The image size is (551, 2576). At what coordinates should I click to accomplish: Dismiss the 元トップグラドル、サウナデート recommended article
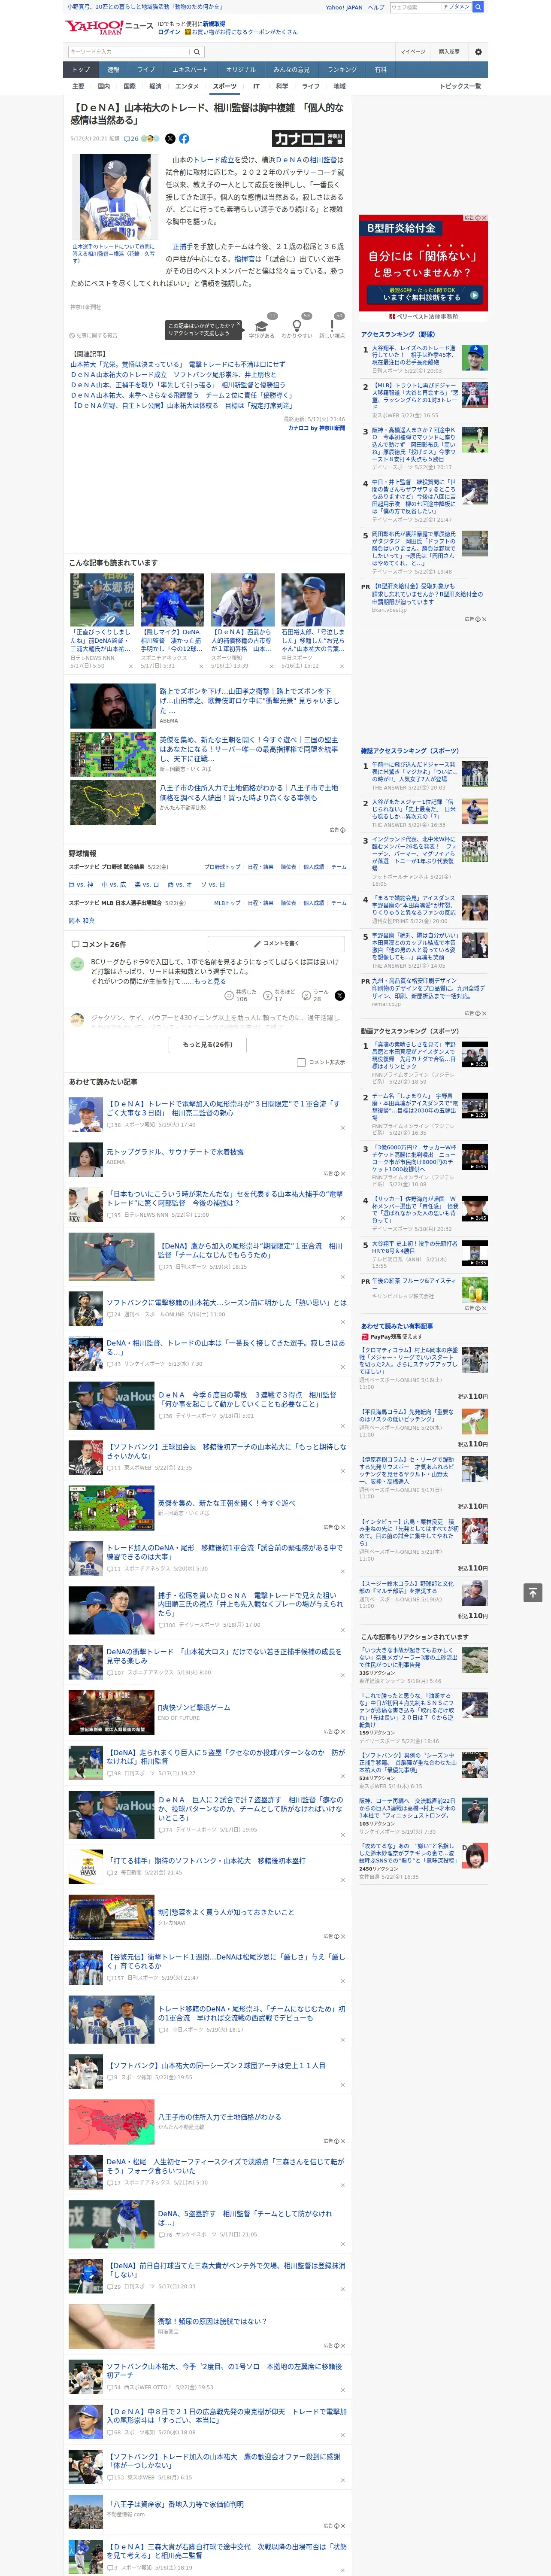pos(343,1174)
